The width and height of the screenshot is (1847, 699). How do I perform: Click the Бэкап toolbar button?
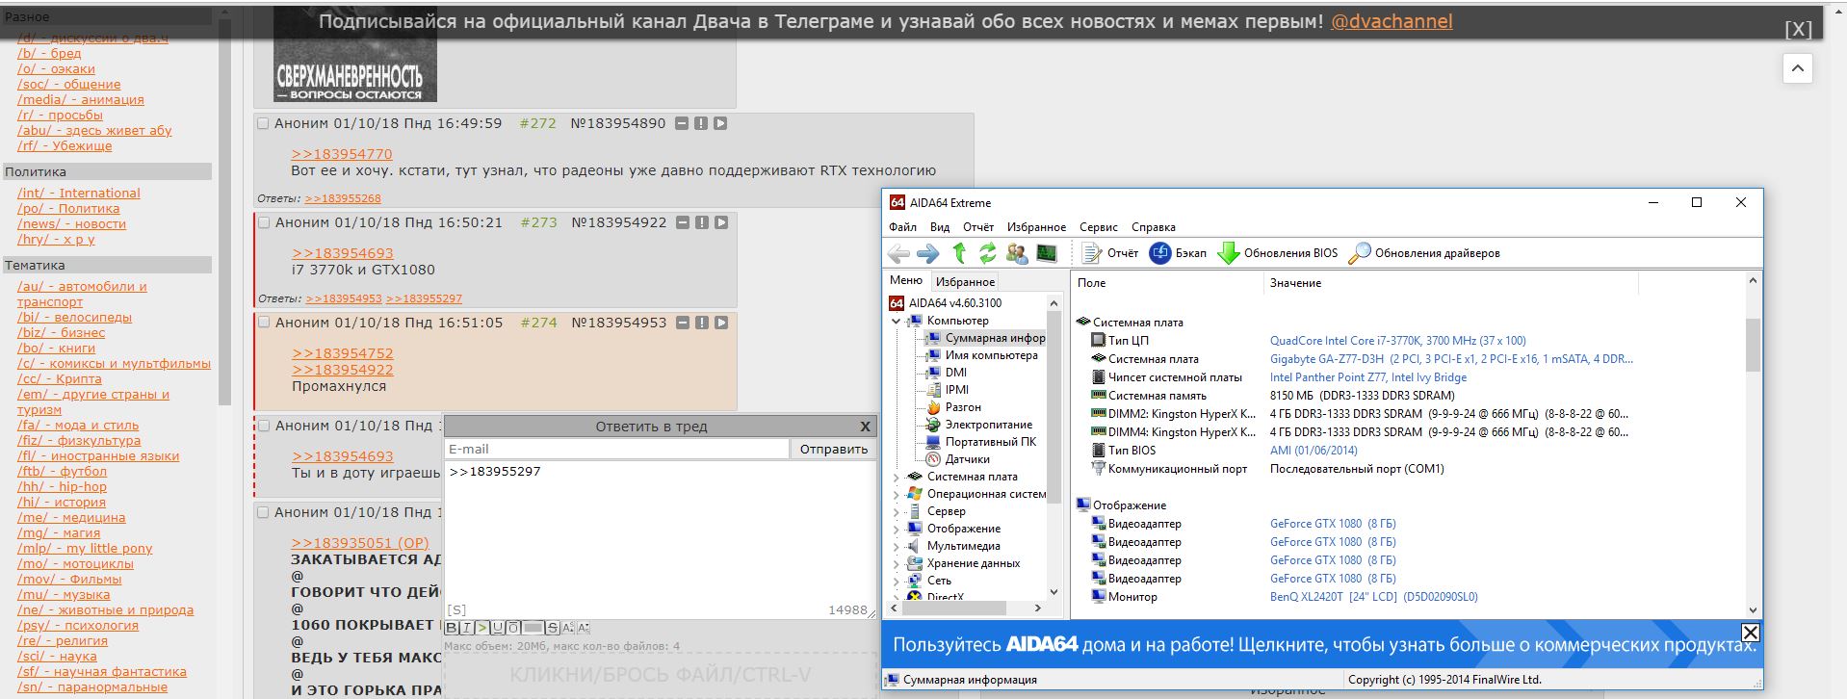coord(1178,253)
